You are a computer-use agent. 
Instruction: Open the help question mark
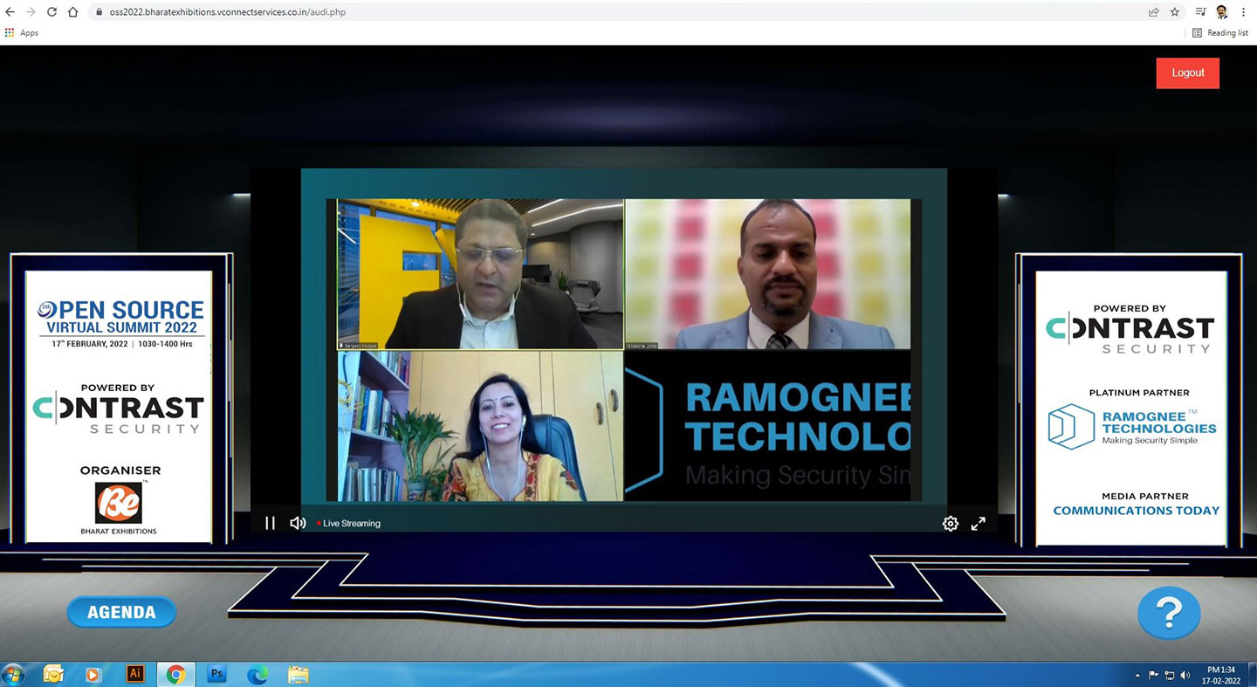(x=1169, y=613)
